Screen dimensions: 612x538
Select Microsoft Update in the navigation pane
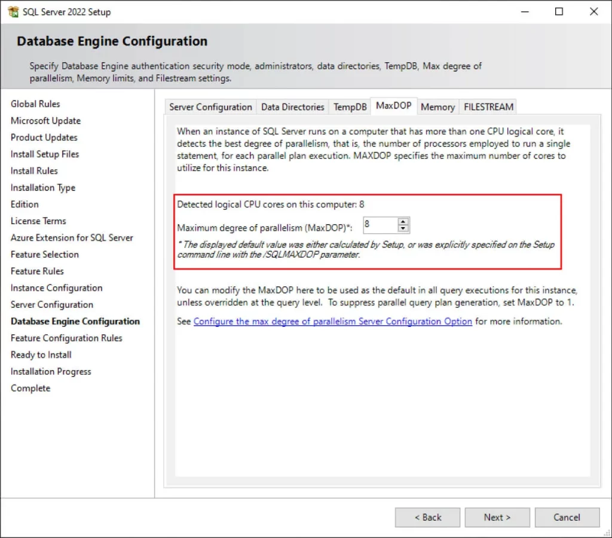[x=45, y=120]
